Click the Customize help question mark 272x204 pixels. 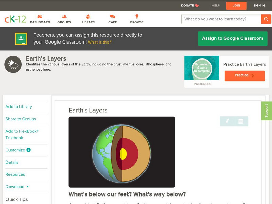[29, 150]
